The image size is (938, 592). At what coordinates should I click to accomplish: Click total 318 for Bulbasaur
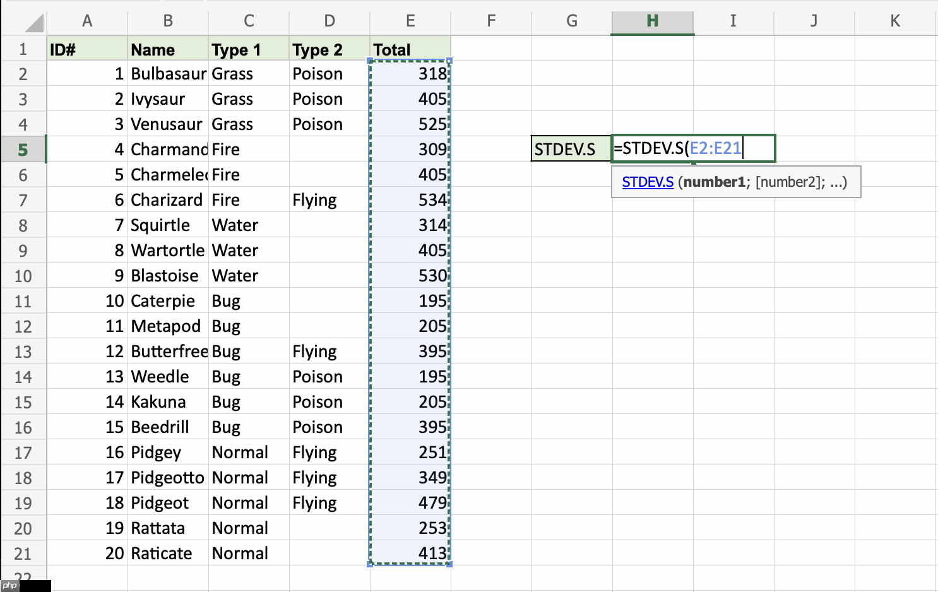(410, 74)
